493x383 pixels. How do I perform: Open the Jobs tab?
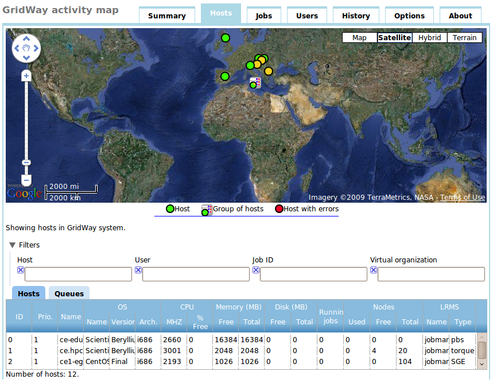tap(264, 16)
